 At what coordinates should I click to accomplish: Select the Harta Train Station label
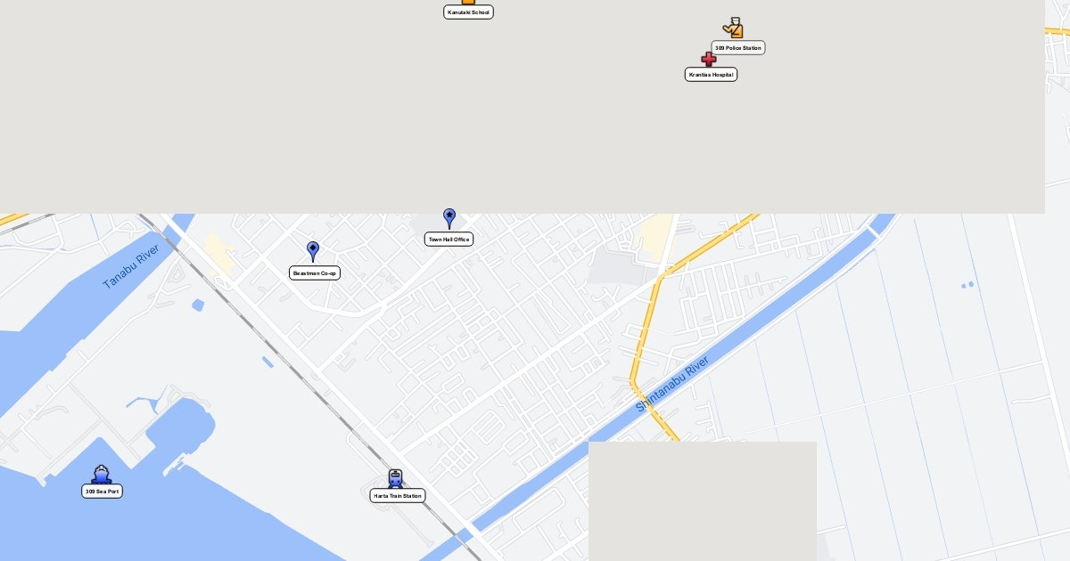[398, 496]
